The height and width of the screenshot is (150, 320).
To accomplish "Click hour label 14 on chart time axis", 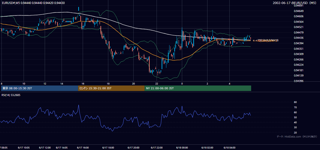I will [x=62, y=83].
